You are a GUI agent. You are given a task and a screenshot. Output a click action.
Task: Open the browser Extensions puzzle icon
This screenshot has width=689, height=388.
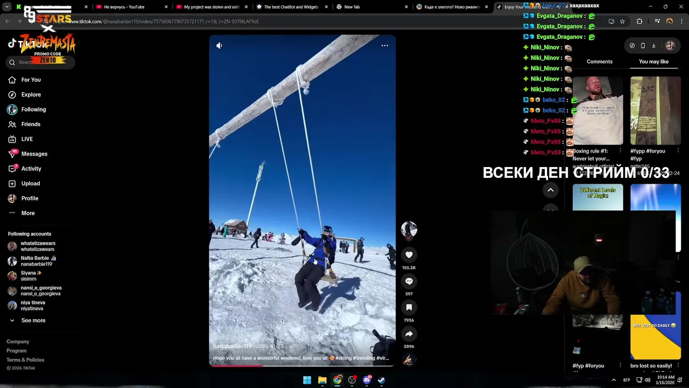pos(639,22)
